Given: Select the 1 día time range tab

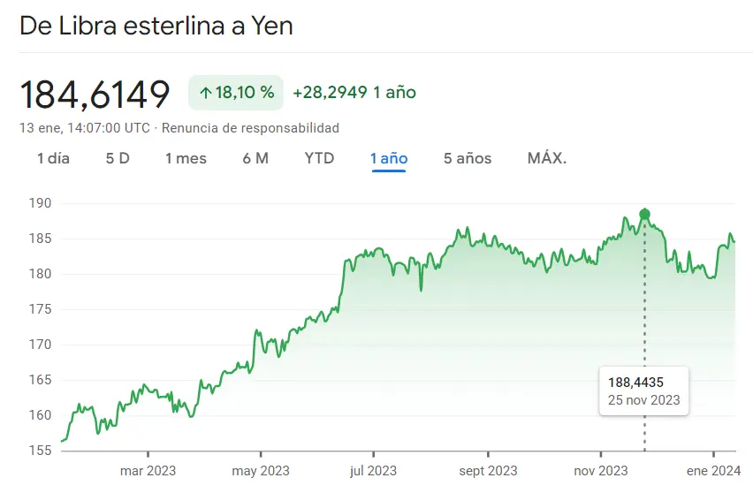Looking at the screenshot, I should [x=53, y=159].
